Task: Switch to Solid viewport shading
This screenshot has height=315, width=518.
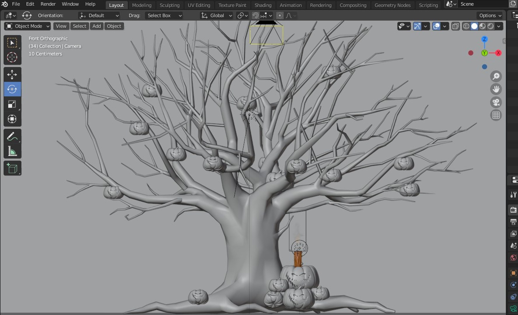Action: tap(474, 26)
